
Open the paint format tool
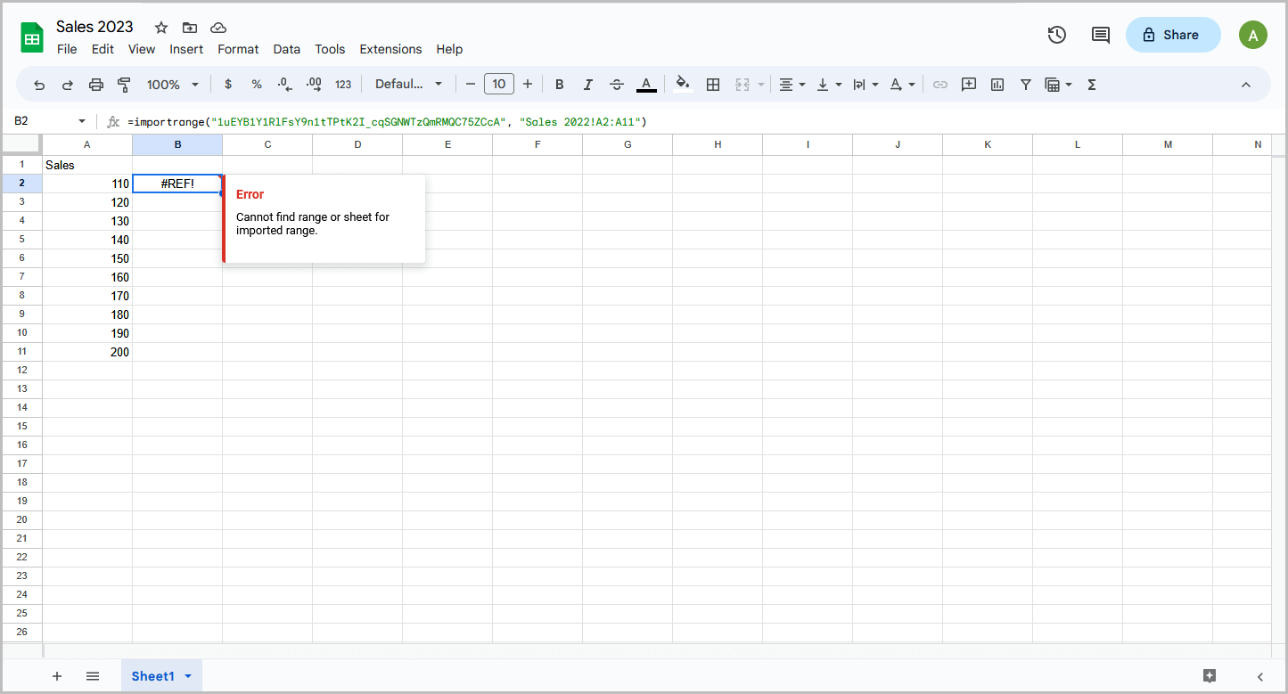[124, 84]
